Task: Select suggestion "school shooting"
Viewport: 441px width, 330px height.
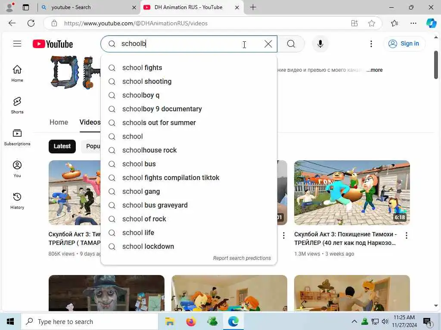Action: click(189, 81)
